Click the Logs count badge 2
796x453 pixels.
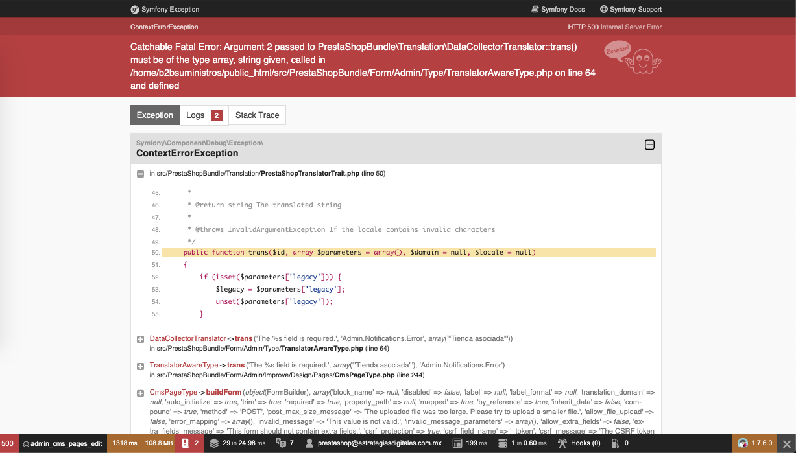(x=217, y=115)
